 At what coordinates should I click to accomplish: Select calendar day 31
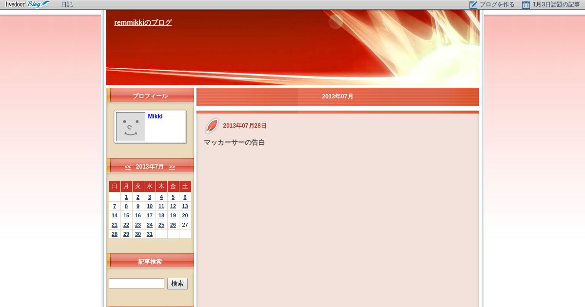[x=150, y=234]
